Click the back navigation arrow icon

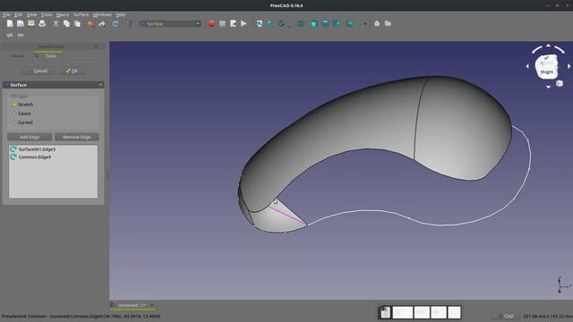click(x=10, y=36)
